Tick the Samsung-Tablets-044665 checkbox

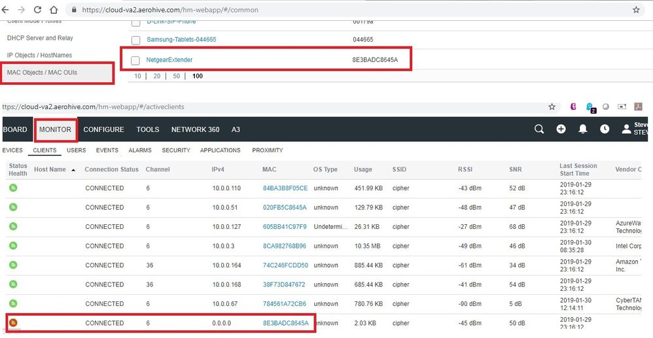pyautogui.click(x=135, y=40)
